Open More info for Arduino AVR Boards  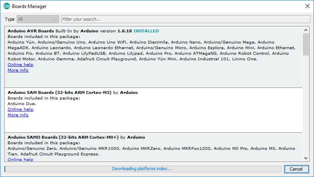[18, 70]
